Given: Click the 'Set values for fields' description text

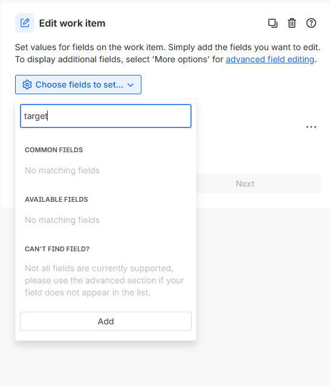Looking at the screenshot, I should (167, 53).
